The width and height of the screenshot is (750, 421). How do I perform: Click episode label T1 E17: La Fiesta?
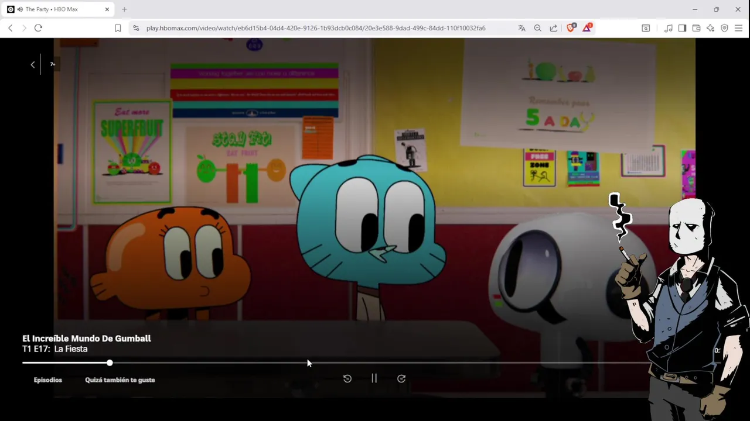(55, 349)
